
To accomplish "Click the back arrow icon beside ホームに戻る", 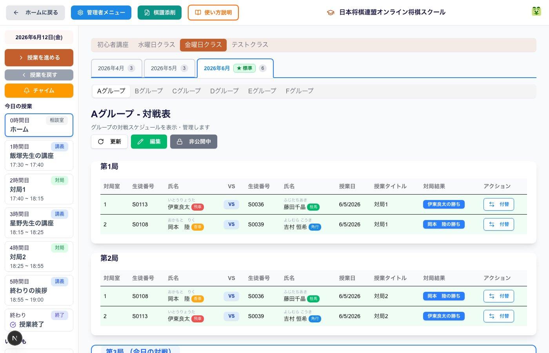I will 16,13.
